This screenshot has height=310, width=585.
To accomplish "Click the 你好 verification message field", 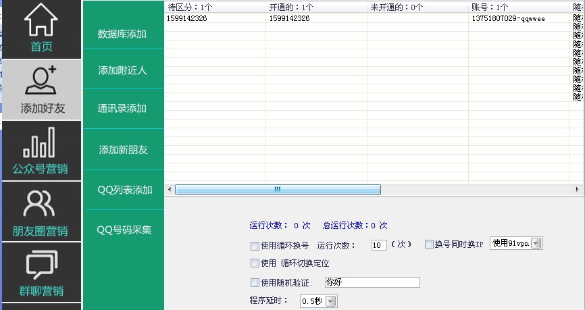I will [372, 282].
